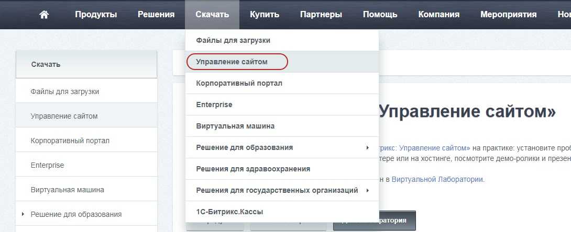Open Виртуальной Лаборатории link
The image size is (571, 232).
point(438,179)
